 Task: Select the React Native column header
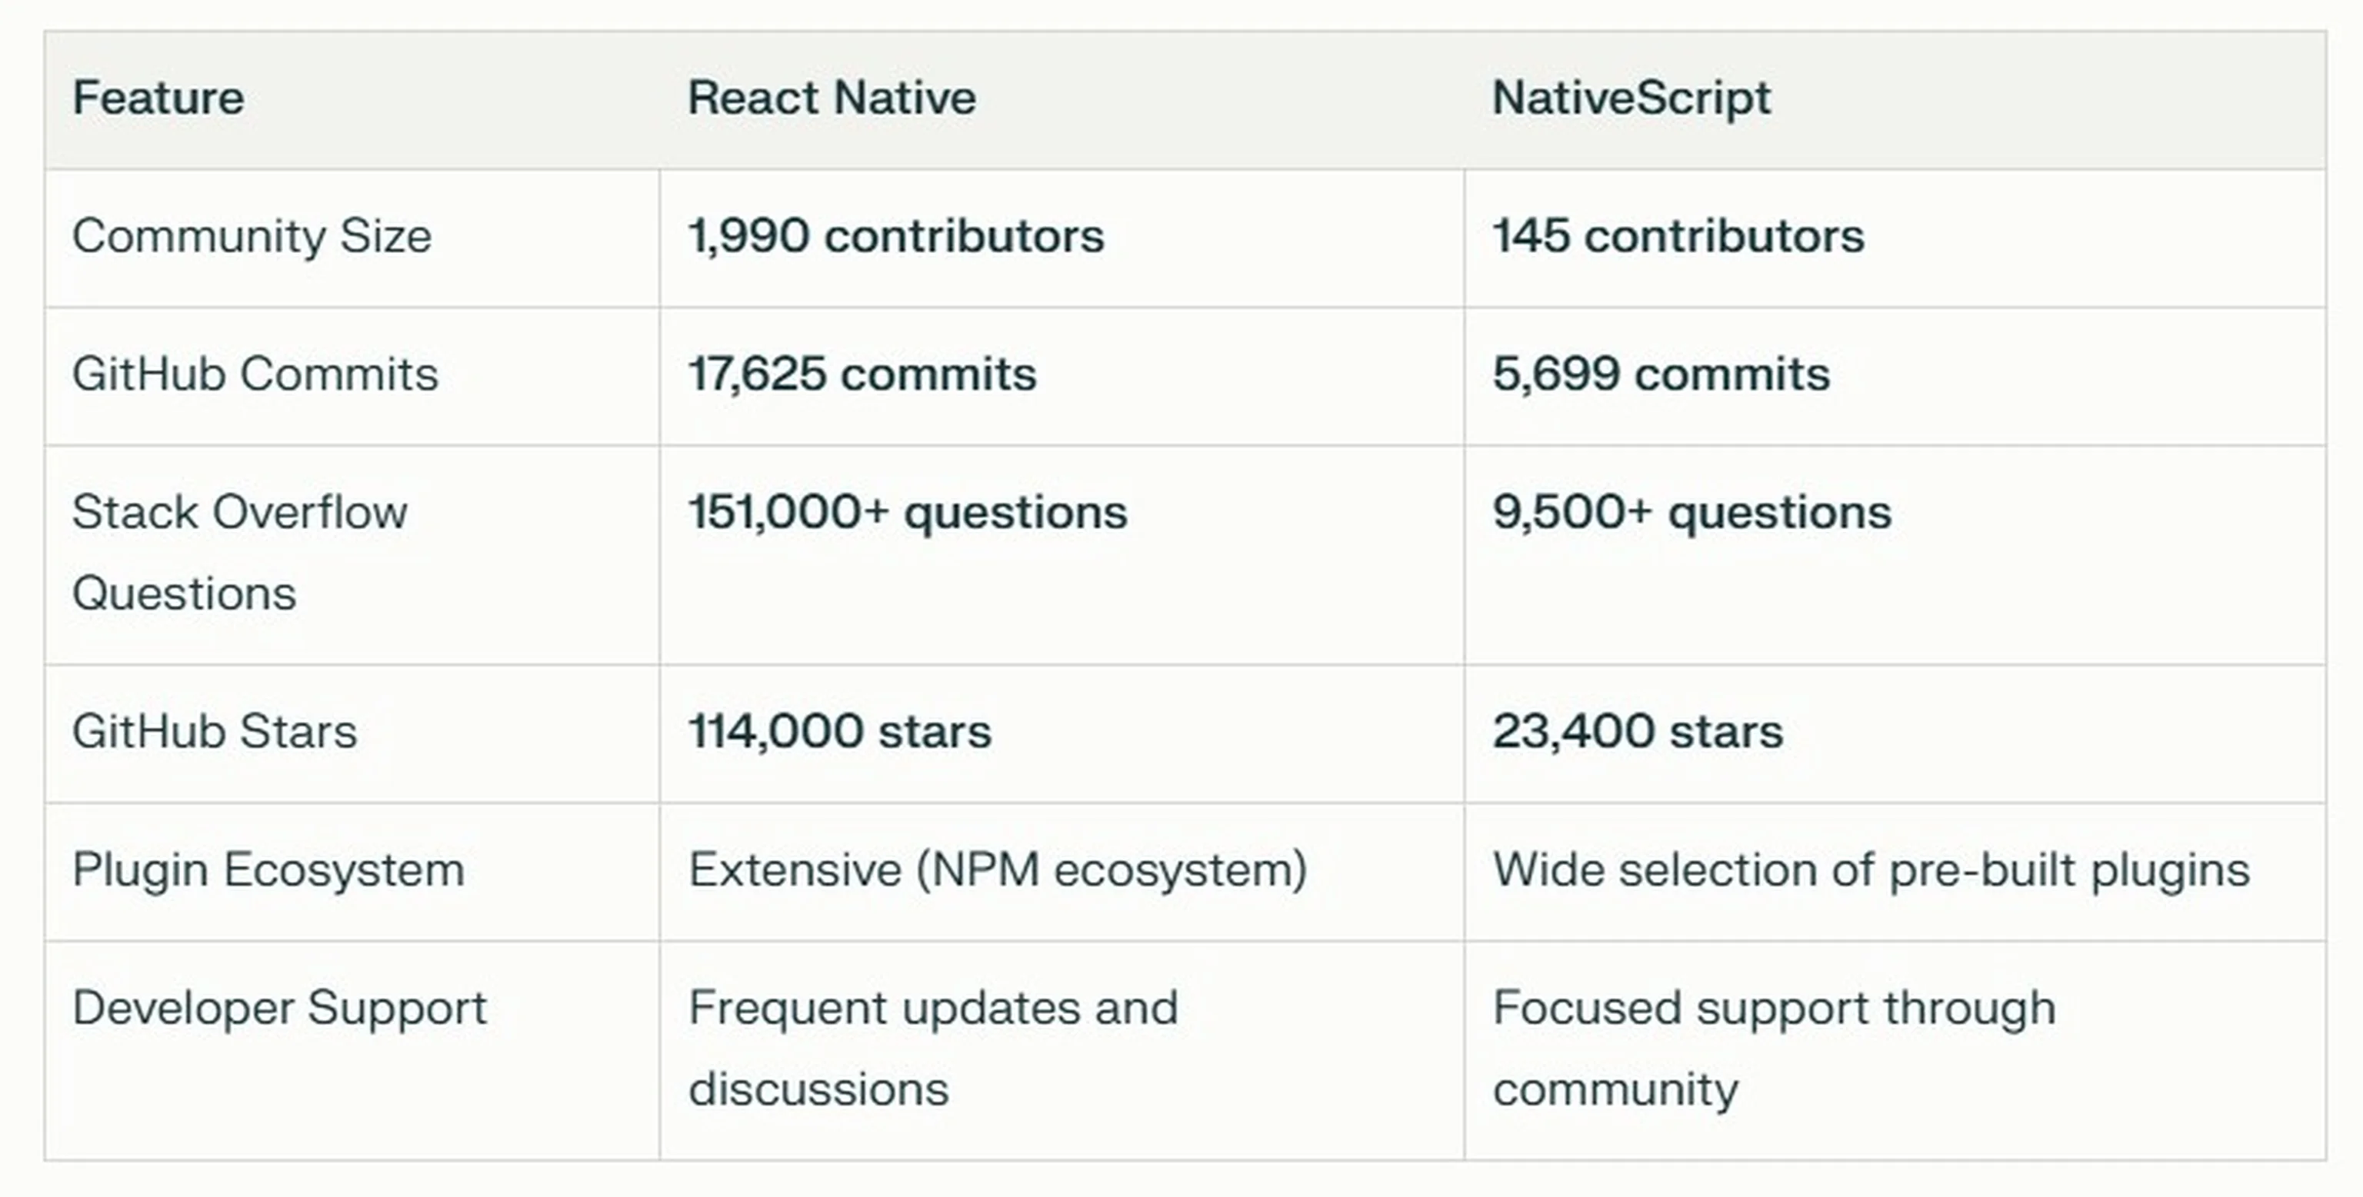[x=830, y=97]
